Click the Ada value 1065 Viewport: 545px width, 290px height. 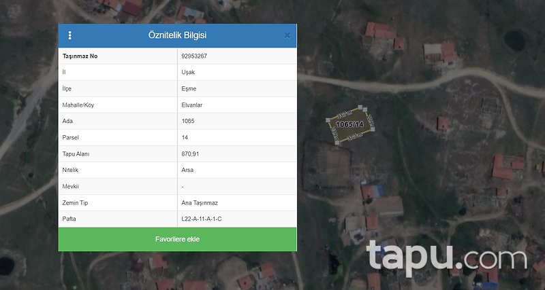(188, 122)
